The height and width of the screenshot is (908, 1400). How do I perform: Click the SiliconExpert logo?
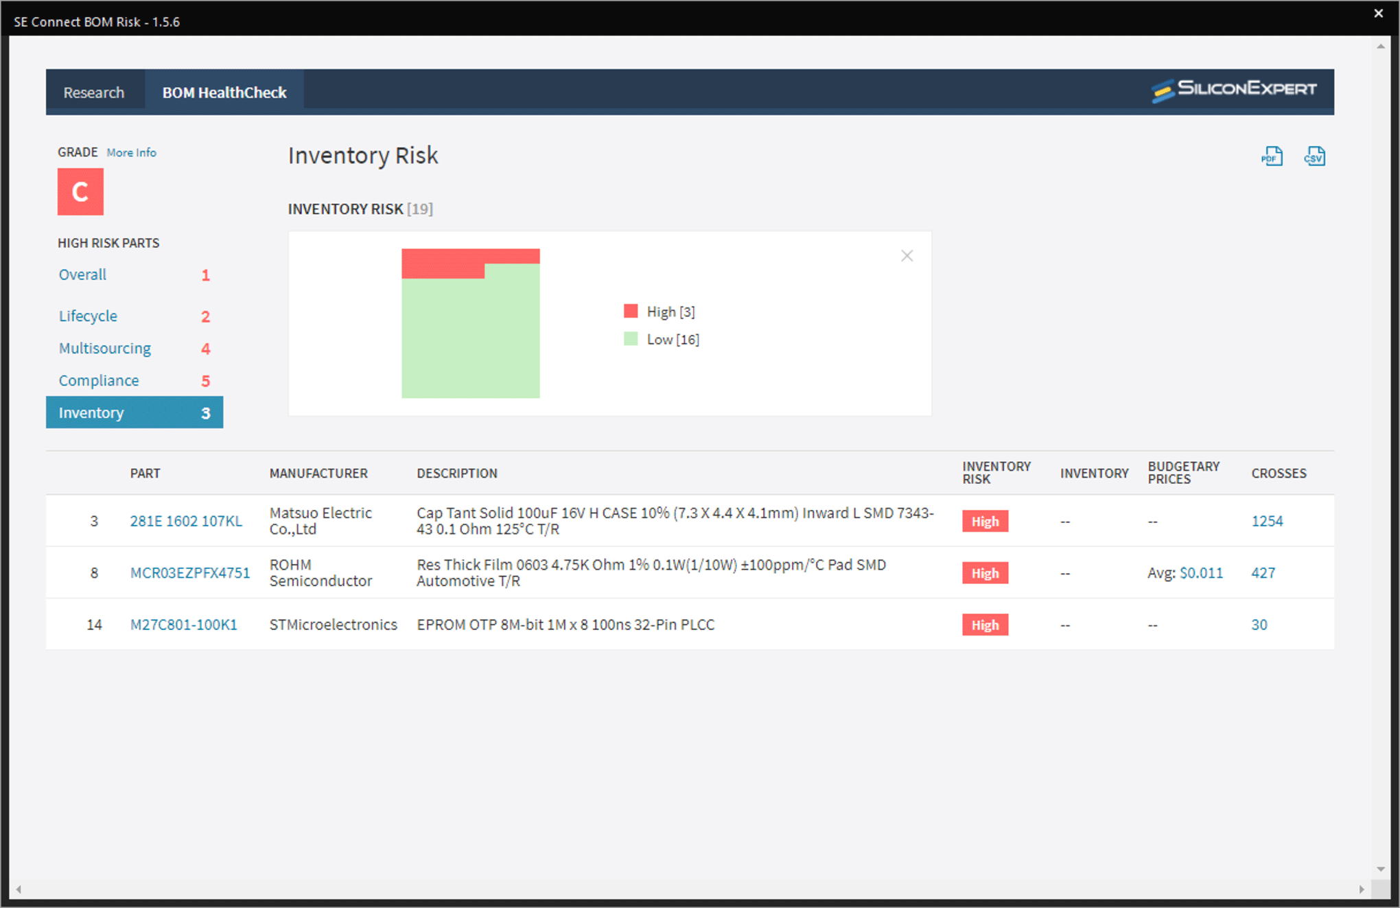click(1233, 91)
